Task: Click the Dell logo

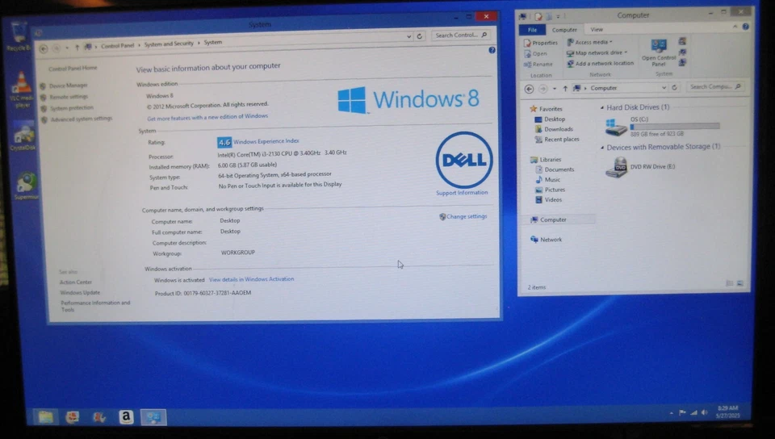Action: click(x=463, y=160)
